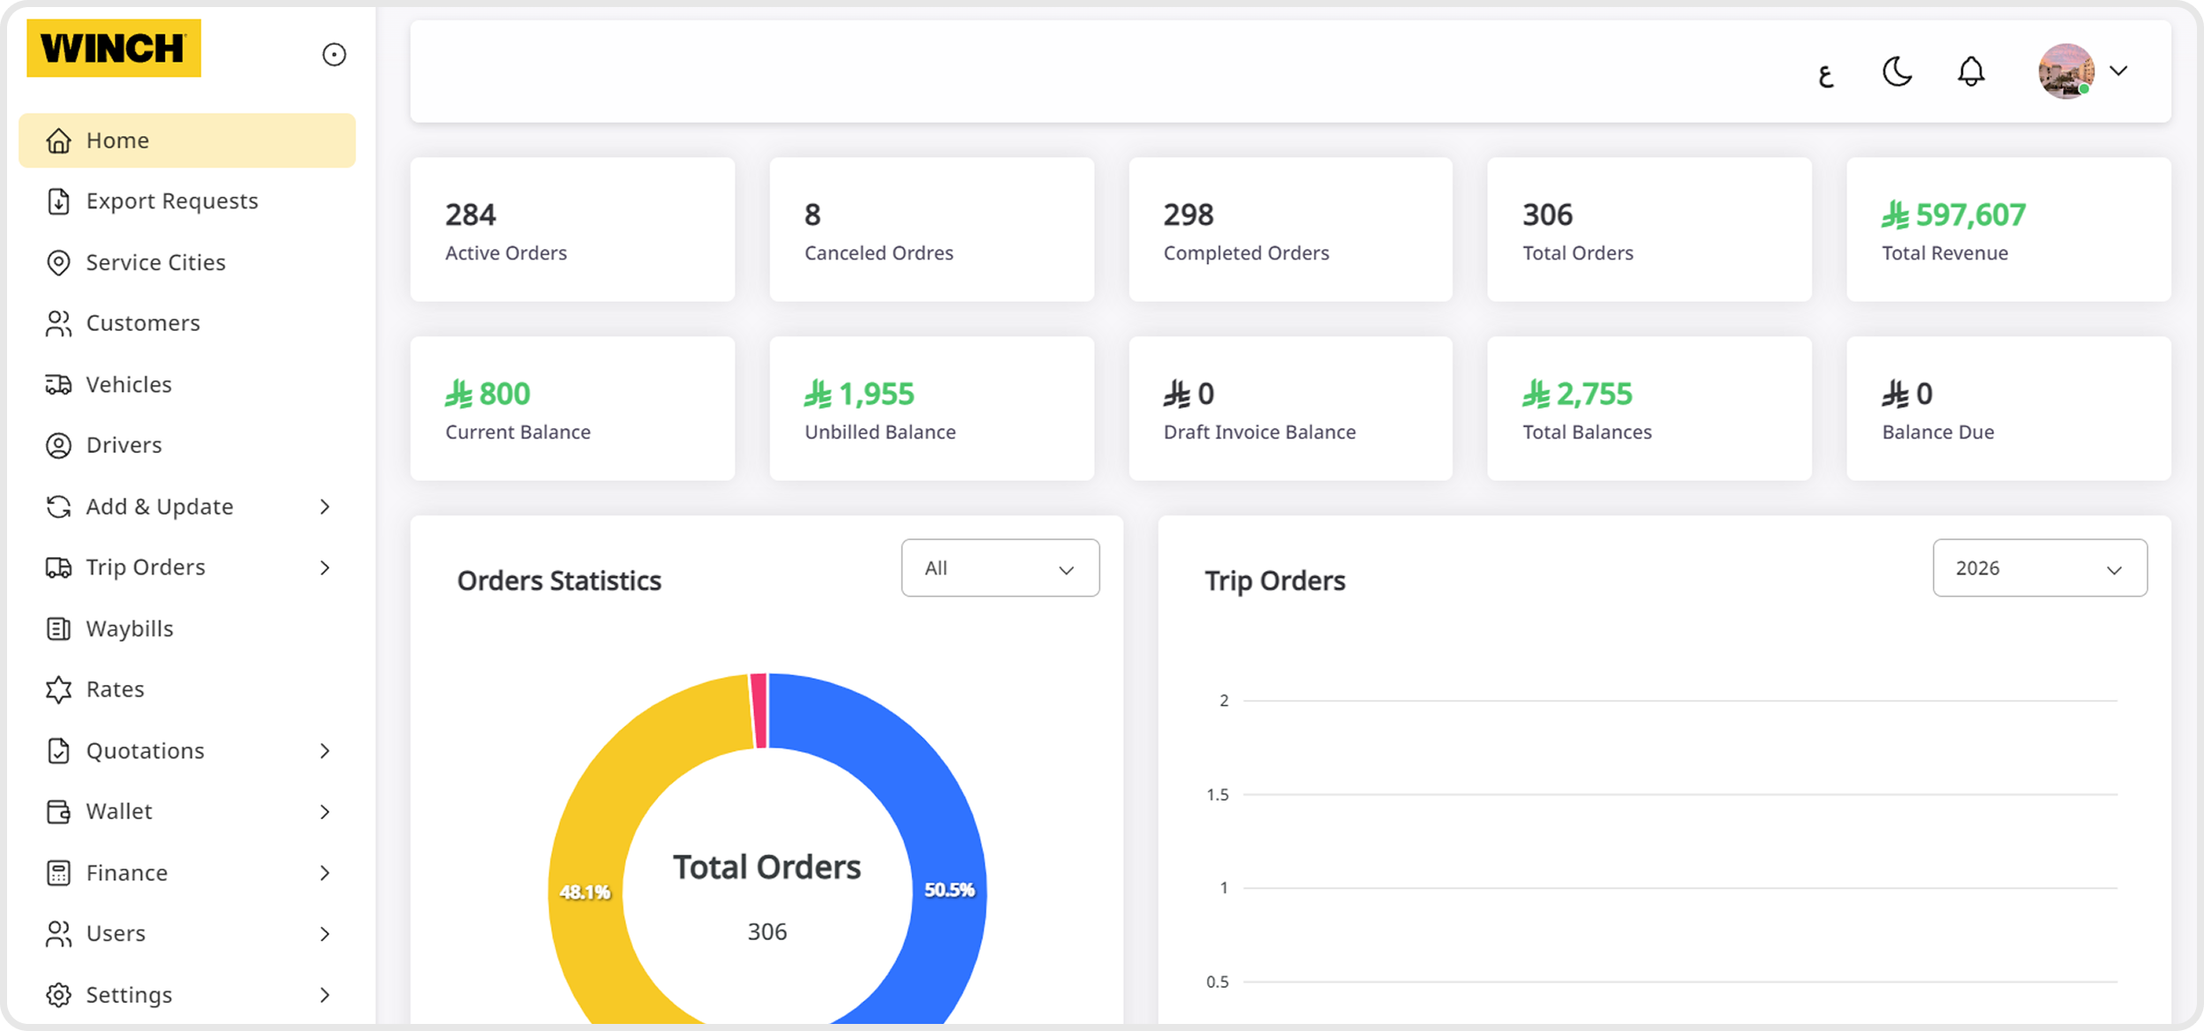The image size is (2204, 1031).
Task: Select Home in the sidebar
Action: click(117, 139)
